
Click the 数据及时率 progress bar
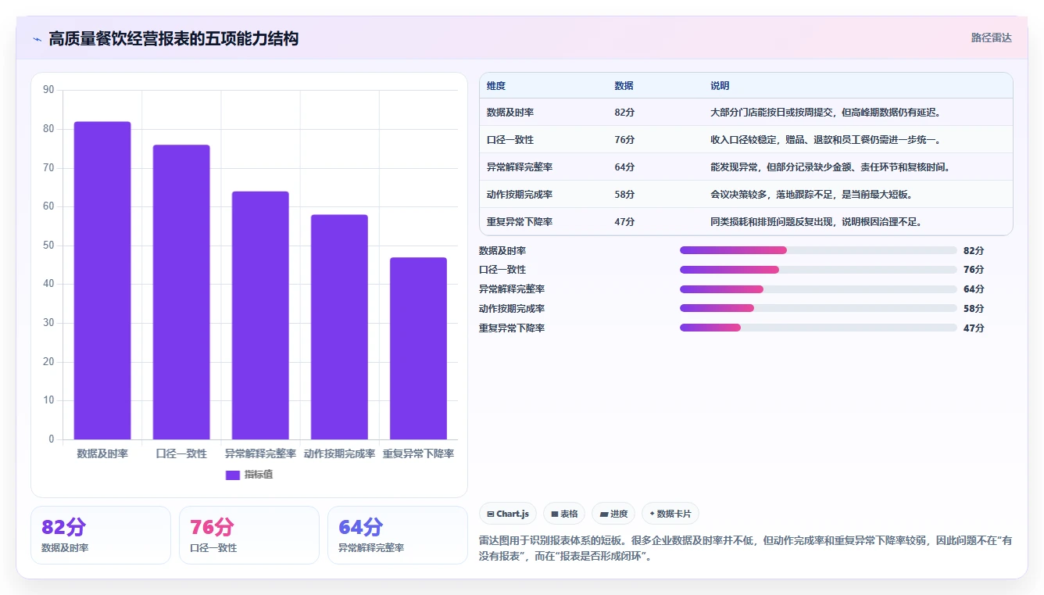point(818,250)
